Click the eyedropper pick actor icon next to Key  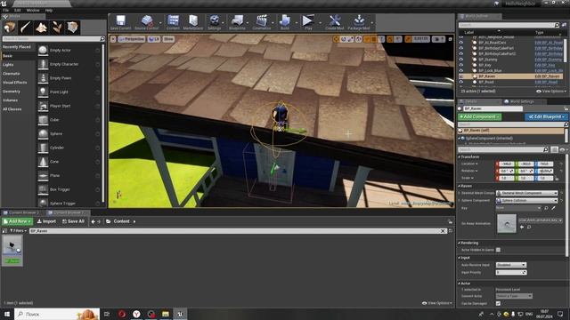pos(553,208)
